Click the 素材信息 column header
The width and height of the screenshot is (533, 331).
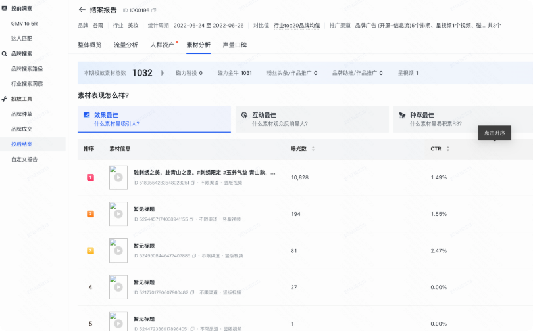click(x=120, y=149)
